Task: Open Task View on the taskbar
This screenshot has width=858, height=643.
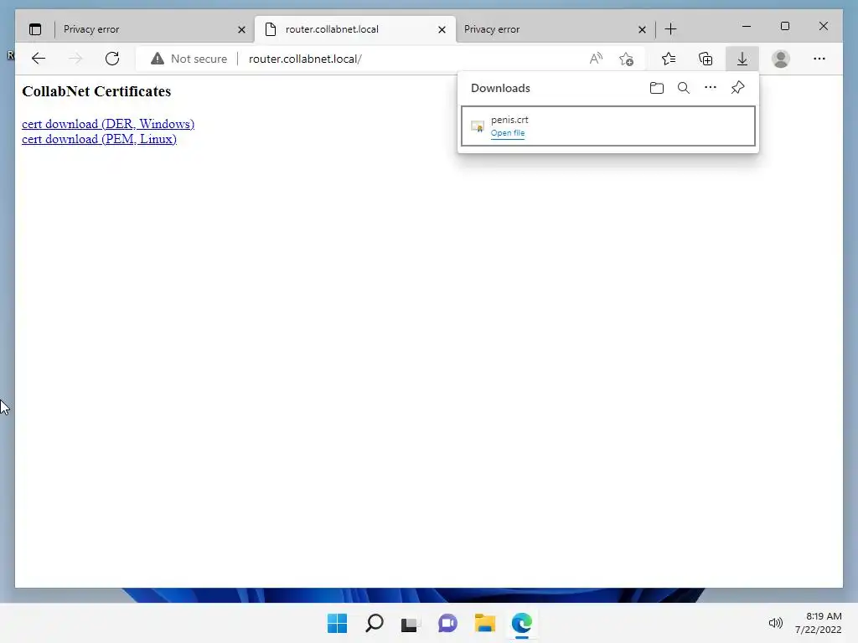Action: (411, 623)
